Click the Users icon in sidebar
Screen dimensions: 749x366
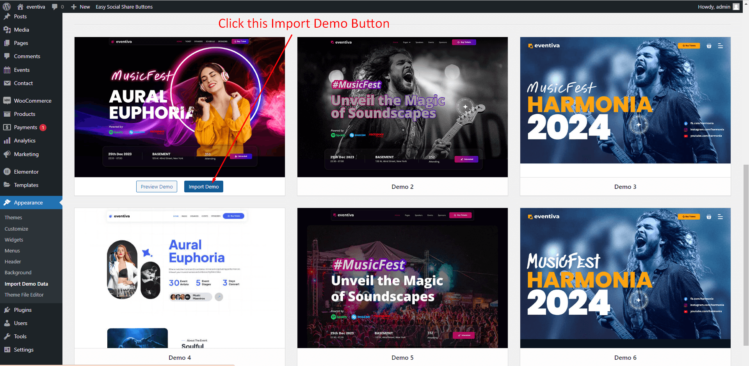coord(7,323)
